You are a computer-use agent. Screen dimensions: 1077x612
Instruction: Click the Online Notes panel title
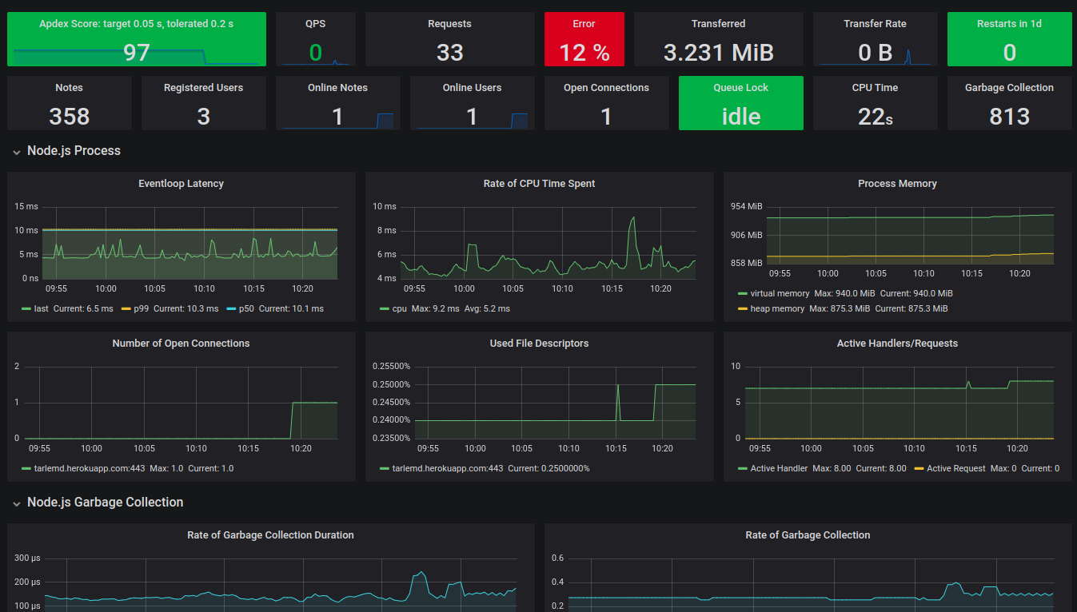tap(338, 88)
